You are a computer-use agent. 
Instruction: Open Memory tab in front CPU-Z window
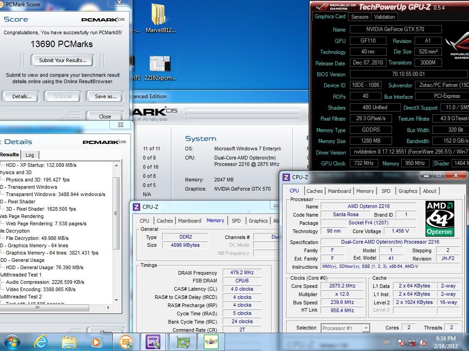coord(365,191)
